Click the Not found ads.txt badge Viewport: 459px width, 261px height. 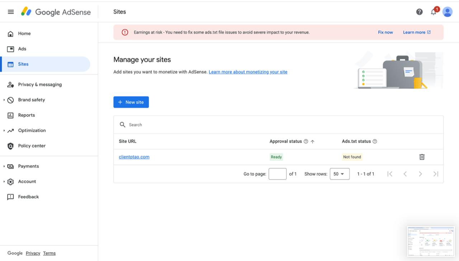pos(352,157)
